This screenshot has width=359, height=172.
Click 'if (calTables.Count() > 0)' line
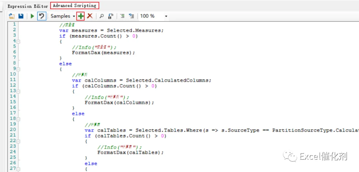(x=125, y=136)
